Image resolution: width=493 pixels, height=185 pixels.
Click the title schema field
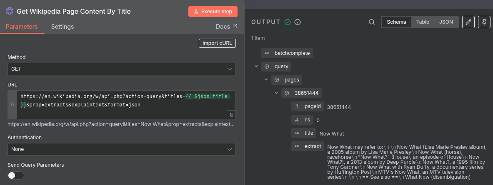coord(304,133)
